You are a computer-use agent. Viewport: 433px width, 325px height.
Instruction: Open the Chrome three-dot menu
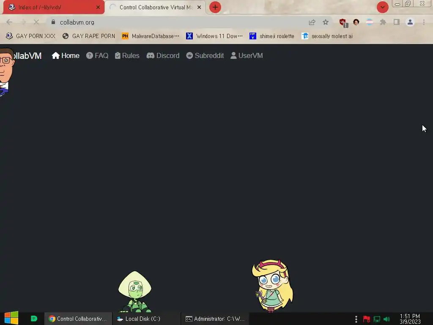(424, 22)
